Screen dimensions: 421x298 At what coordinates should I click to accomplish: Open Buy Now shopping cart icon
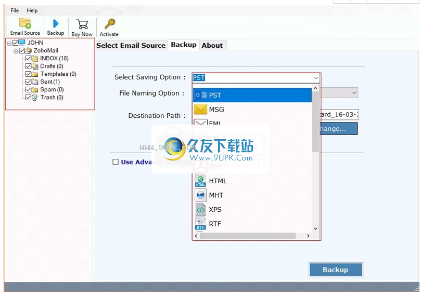point(82,24)
